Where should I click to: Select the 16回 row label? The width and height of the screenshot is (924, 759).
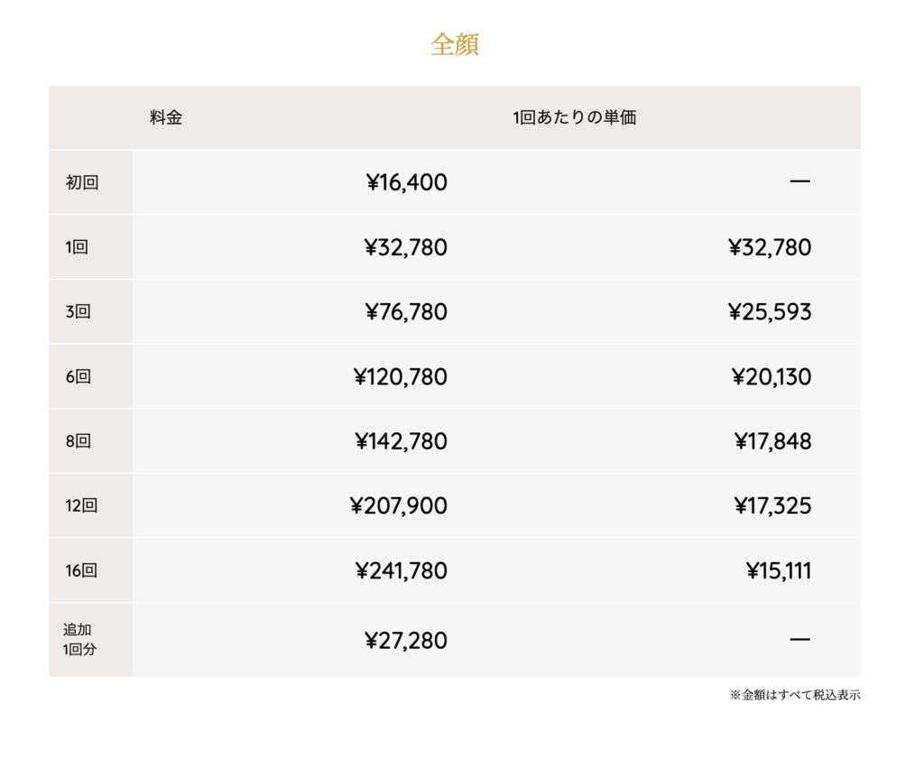pyautogui.click(x=82, y=570)
